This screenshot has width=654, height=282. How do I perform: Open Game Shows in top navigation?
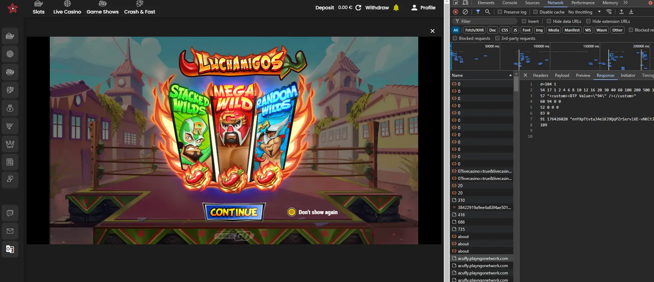tap(103, 8)
